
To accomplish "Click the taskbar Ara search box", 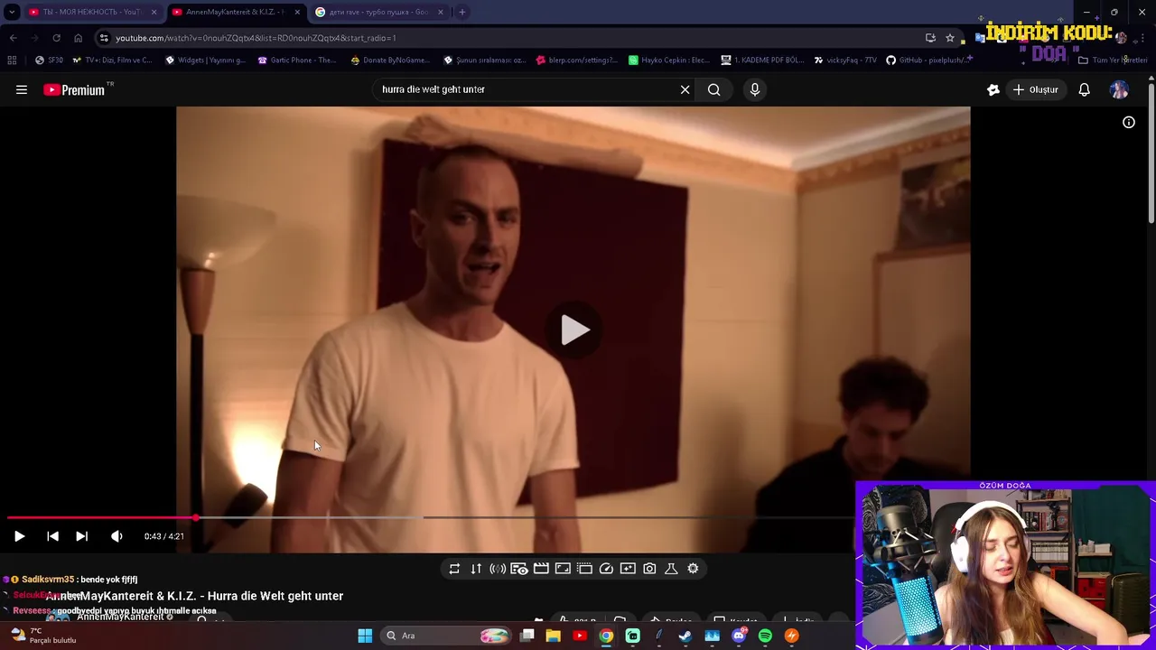I will pyautogui.click(x=448, y=636).
